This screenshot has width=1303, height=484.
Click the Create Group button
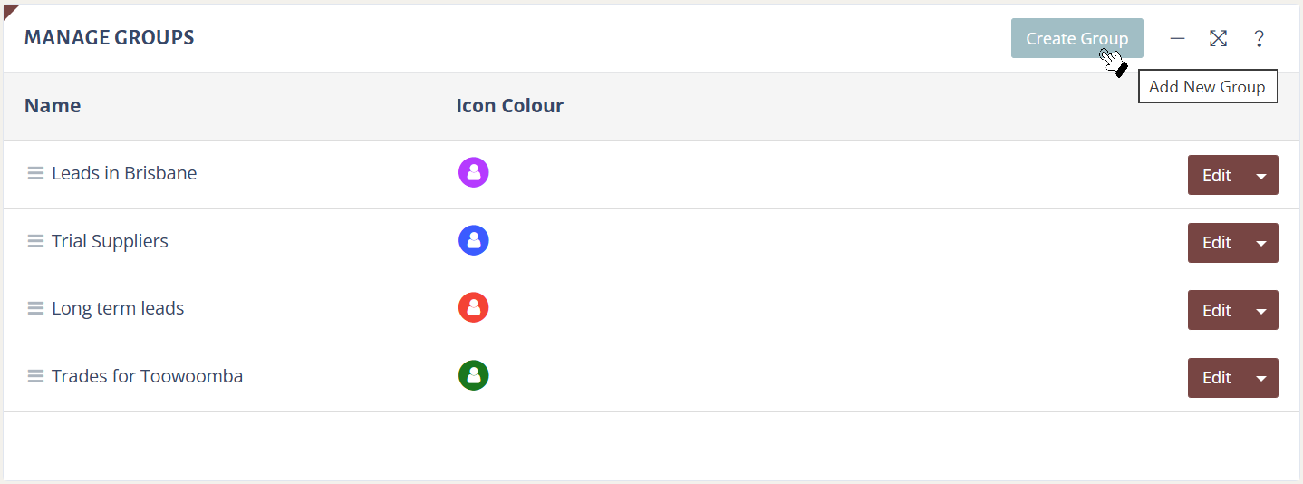pyautogui.click(x=1076, y=38)
